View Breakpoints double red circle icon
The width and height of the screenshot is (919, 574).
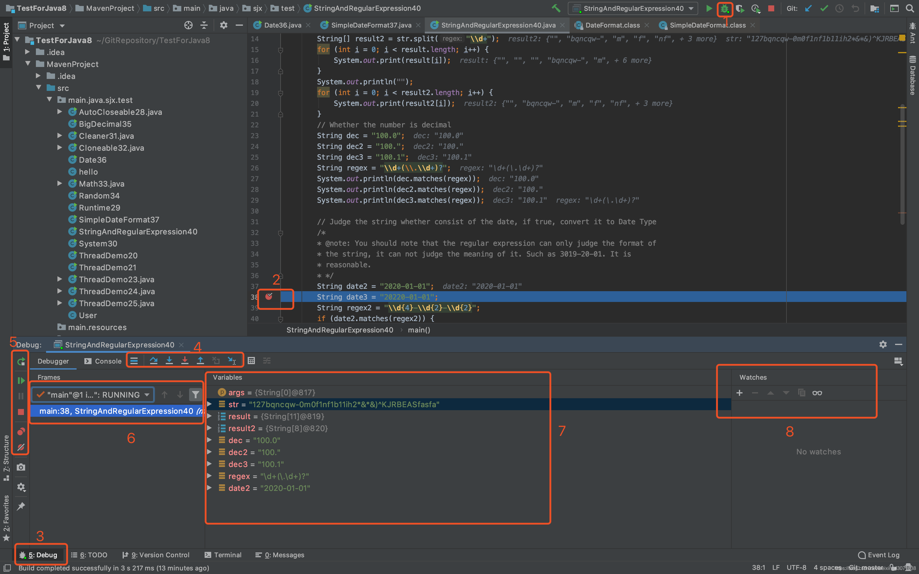click(21, 432)
